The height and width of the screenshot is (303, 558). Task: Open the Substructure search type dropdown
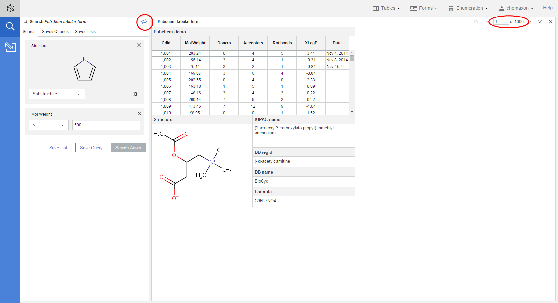pos(57,94)
